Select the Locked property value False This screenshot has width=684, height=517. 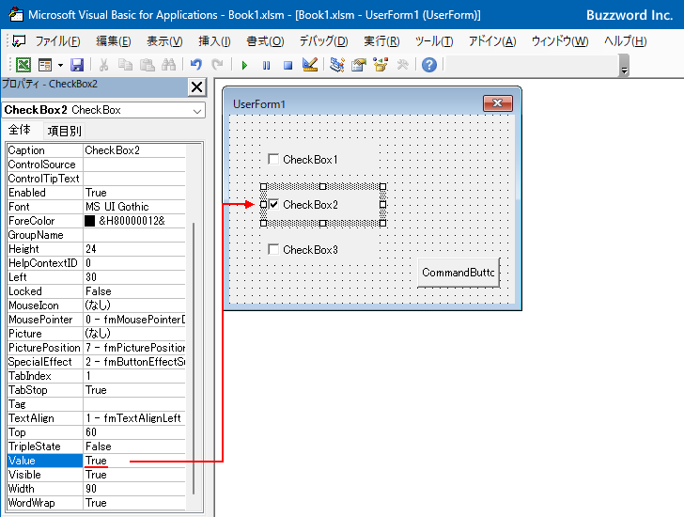click(x=134, y=291)
